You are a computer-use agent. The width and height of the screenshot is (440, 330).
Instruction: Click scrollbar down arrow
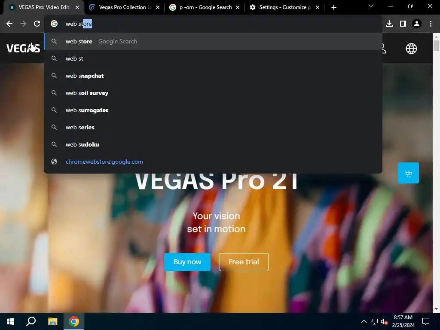click(x=436, y=309)
